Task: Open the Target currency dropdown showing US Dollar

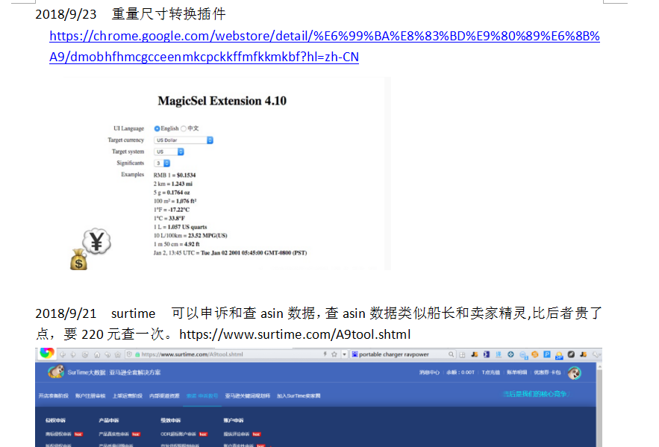Action: [184, 140]
